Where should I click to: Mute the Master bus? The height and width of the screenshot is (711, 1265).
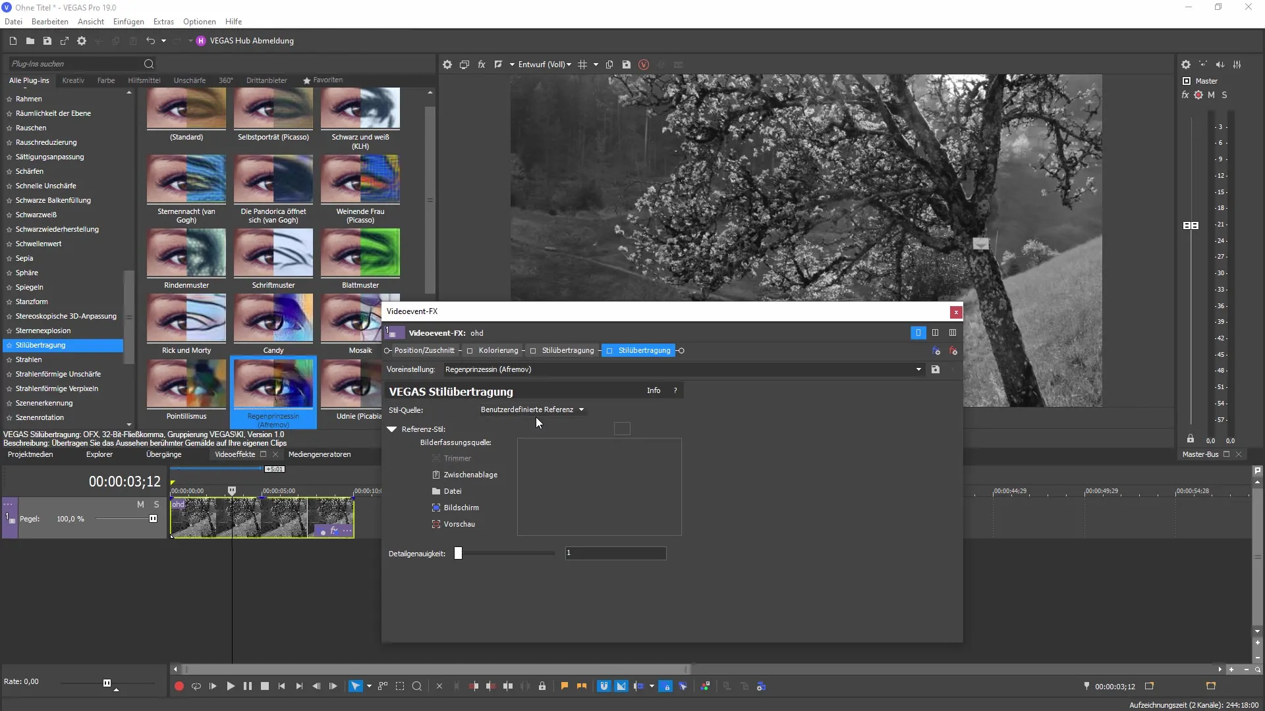click(x=1211, y=95)
